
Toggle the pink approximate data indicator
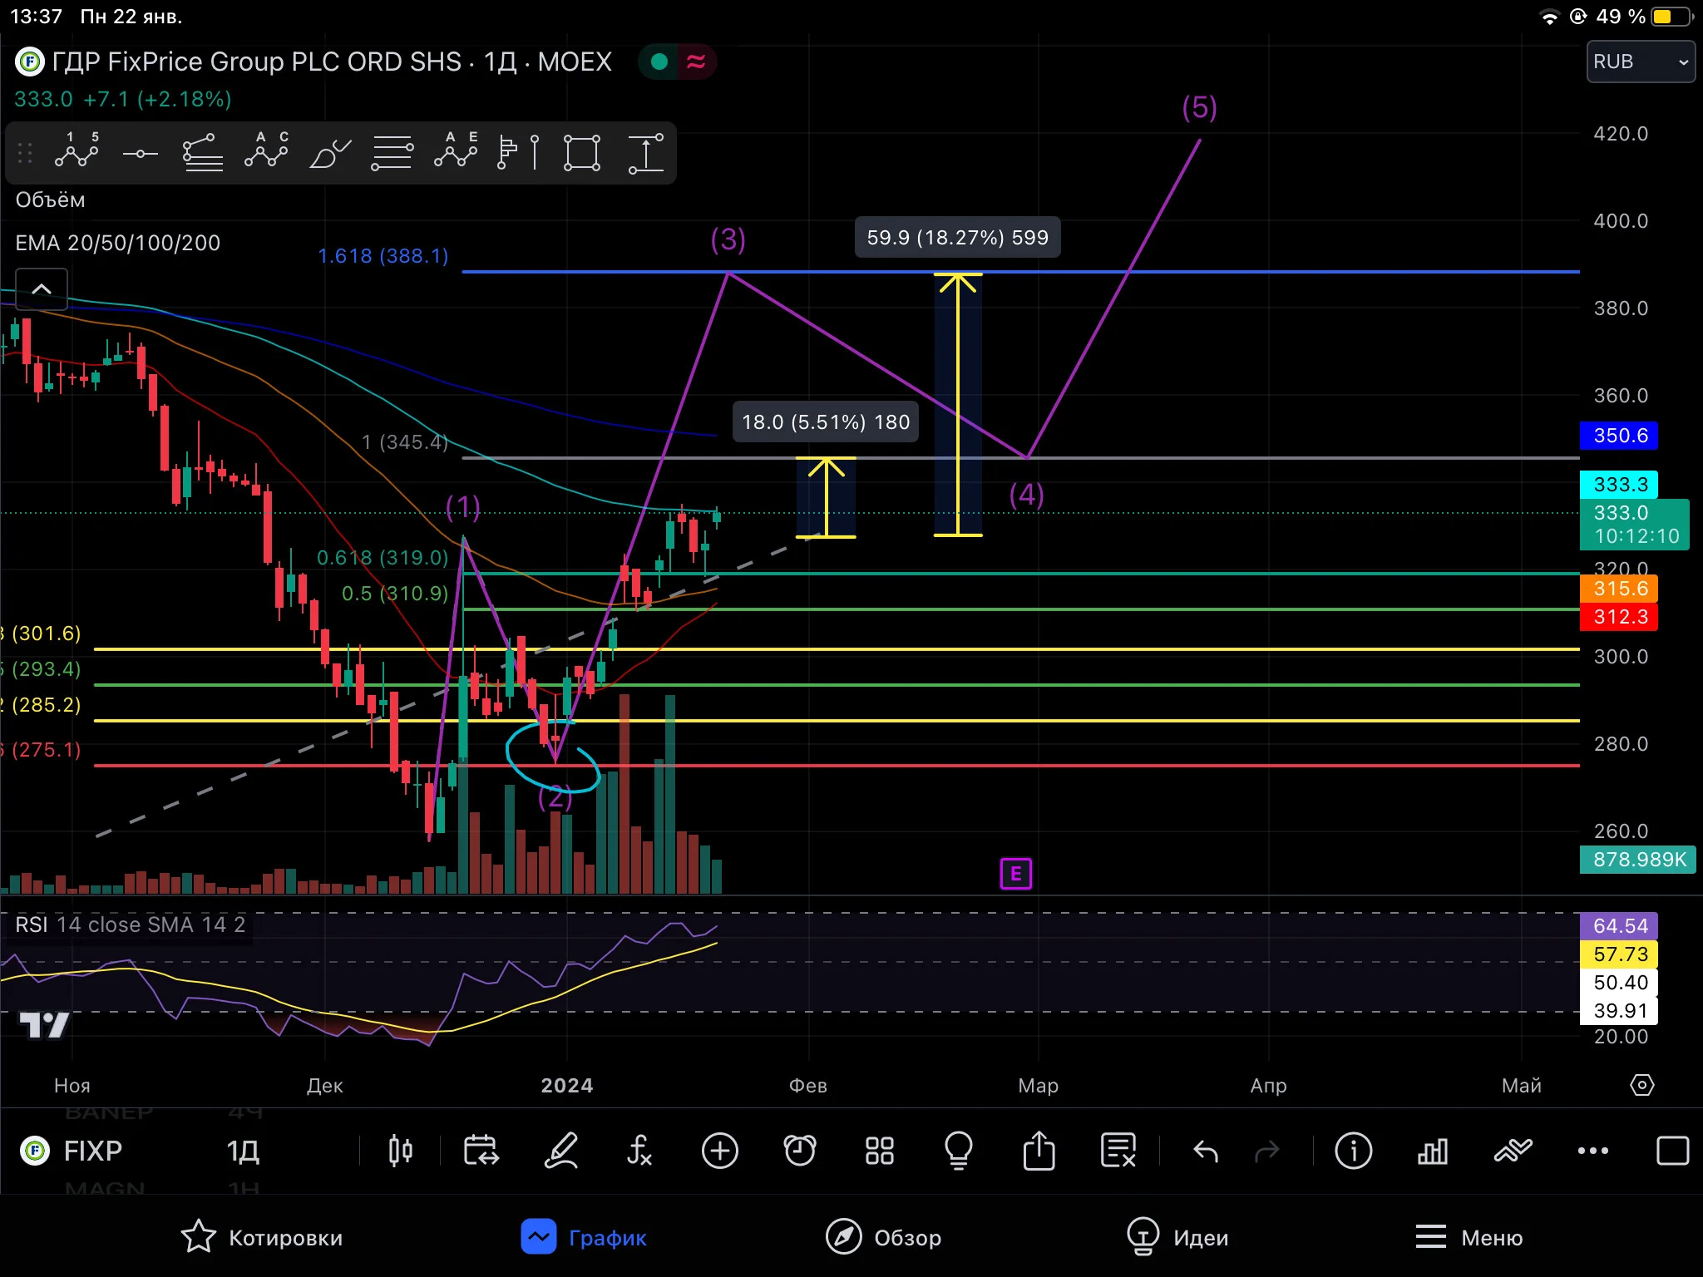tap(696, 62)
